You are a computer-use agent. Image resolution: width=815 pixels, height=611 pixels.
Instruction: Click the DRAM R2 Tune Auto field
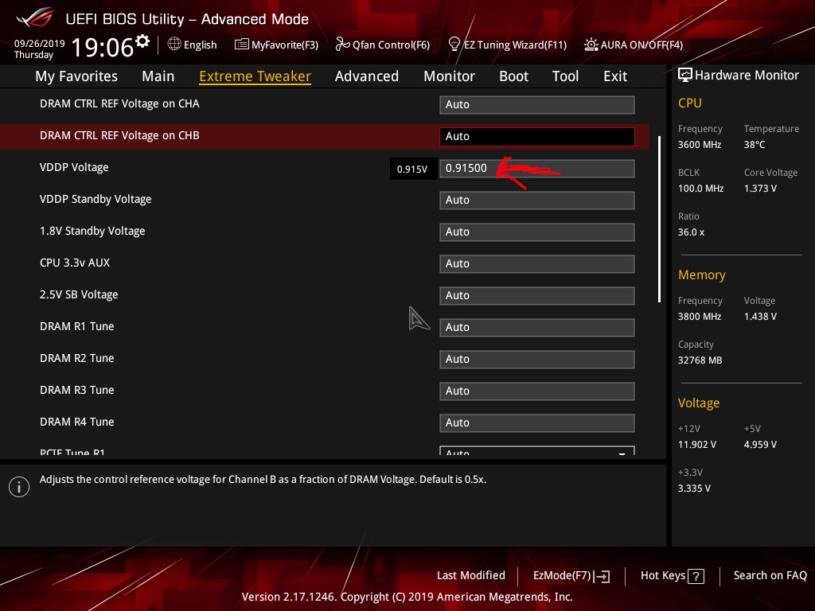[x=537, y=359]
